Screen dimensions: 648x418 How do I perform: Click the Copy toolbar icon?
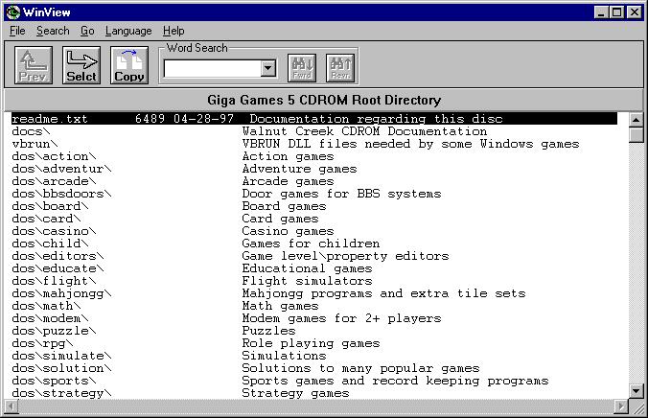click(129, 65)
